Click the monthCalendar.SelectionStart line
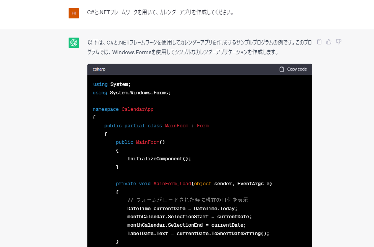This screenshot has width=374, height=247. point(190,217)
